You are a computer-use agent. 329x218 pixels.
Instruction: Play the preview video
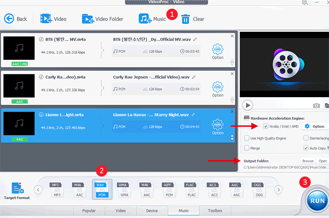[248, 105]
